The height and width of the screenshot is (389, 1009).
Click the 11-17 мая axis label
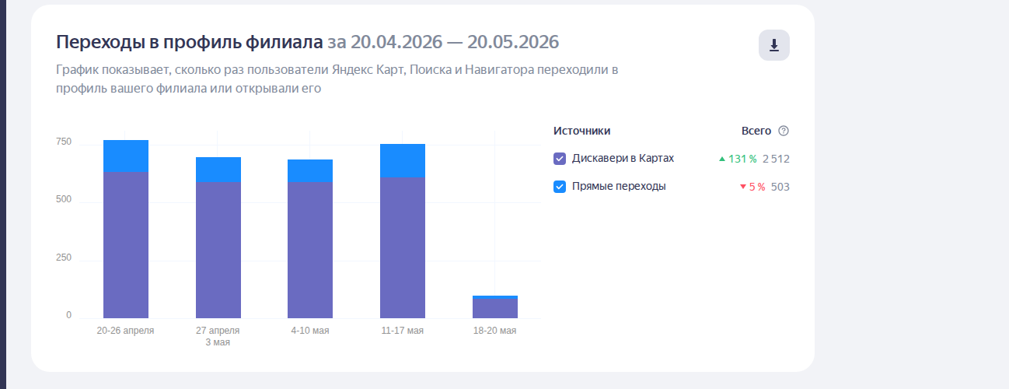click(403, 331)
